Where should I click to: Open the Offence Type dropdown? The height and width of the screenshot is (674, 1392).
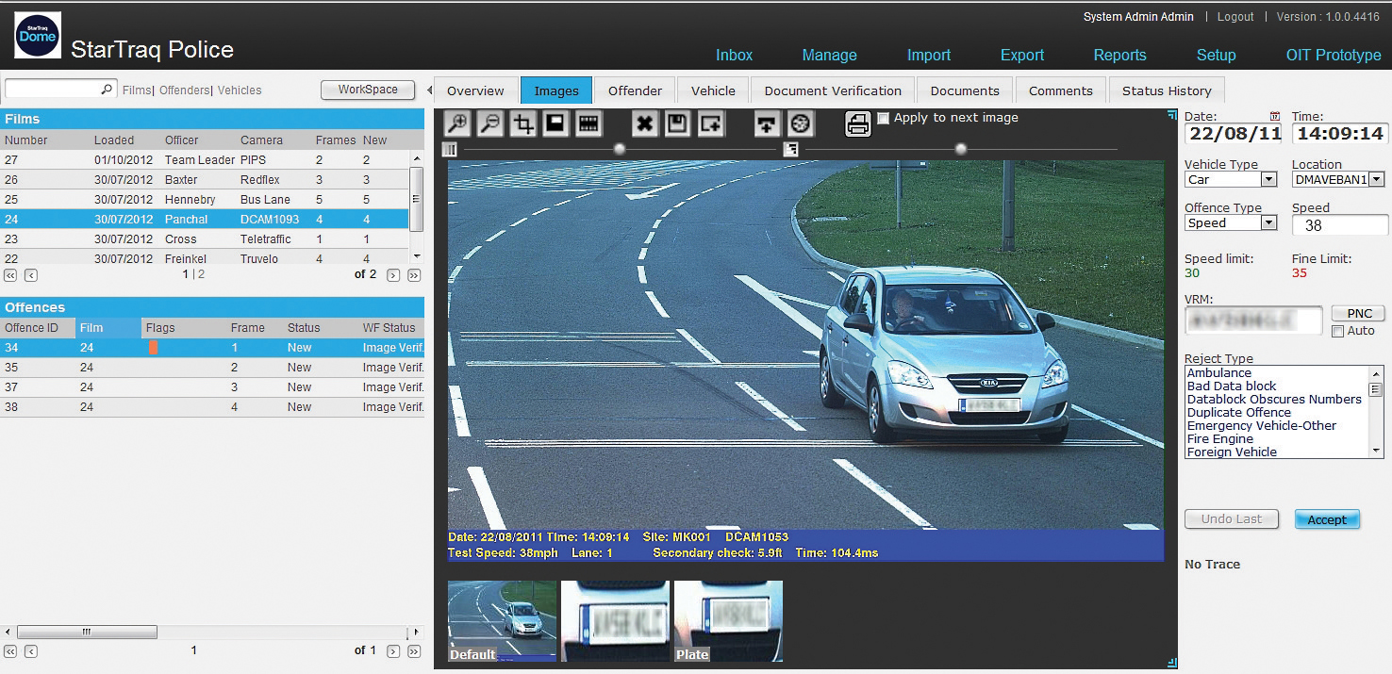click(1268, 223)
